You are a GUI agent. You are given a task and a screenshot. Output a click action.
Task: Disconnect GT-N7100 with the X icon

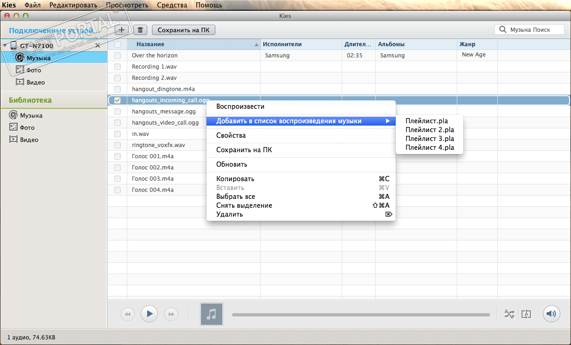[x=97, y=46]
